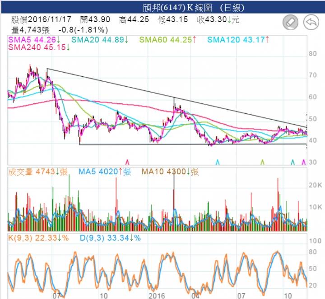Click the change value -0.8(-1.81%)
Viewport: 325px width, 299px height.
click(83, 30)
